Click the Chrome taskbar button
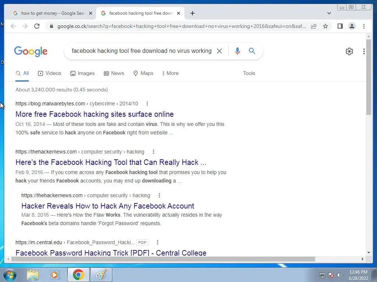The image size is (377, 282). (x=78, y=275)
